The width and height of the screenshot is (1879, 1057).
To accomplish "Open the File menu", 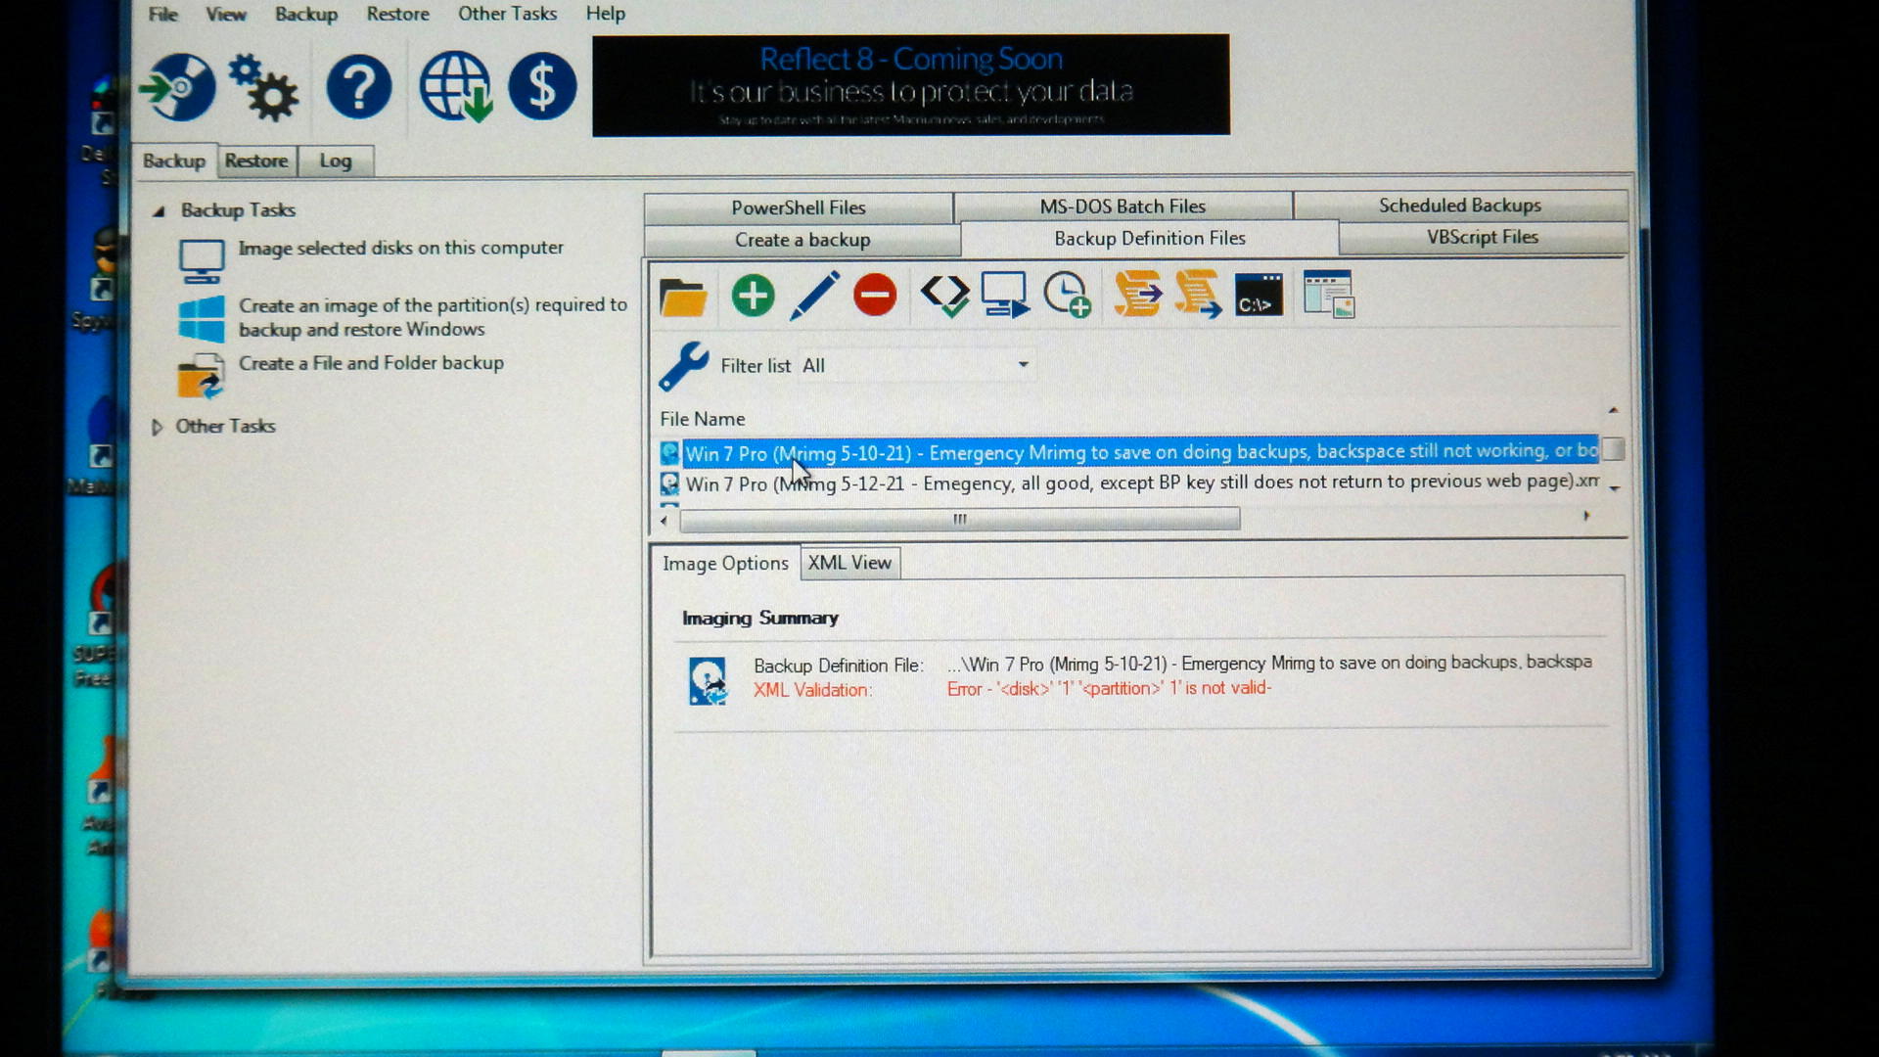I will pos(162,14).
